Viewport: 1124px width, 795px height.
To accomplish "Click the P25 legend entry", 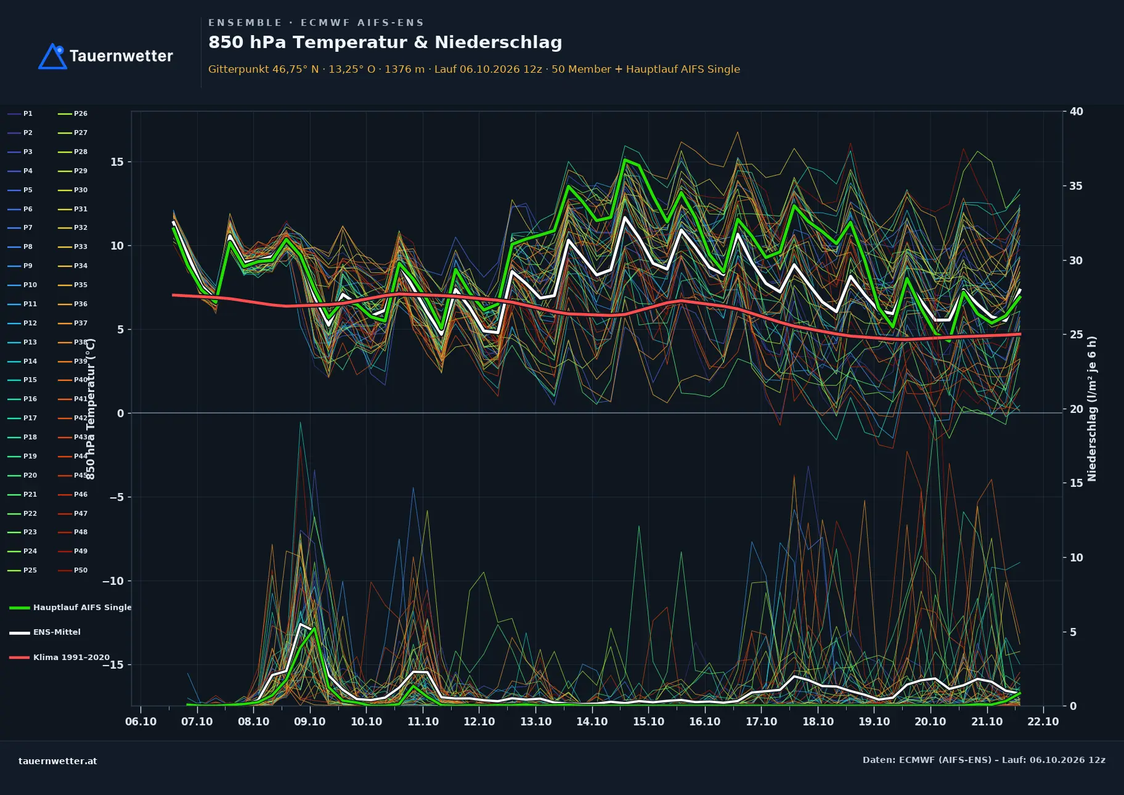I will coord(22,571).
